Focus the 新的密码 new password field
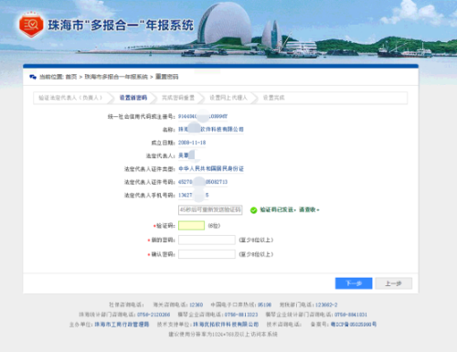Viewport: 457px width, 352px height. point(207,240)
